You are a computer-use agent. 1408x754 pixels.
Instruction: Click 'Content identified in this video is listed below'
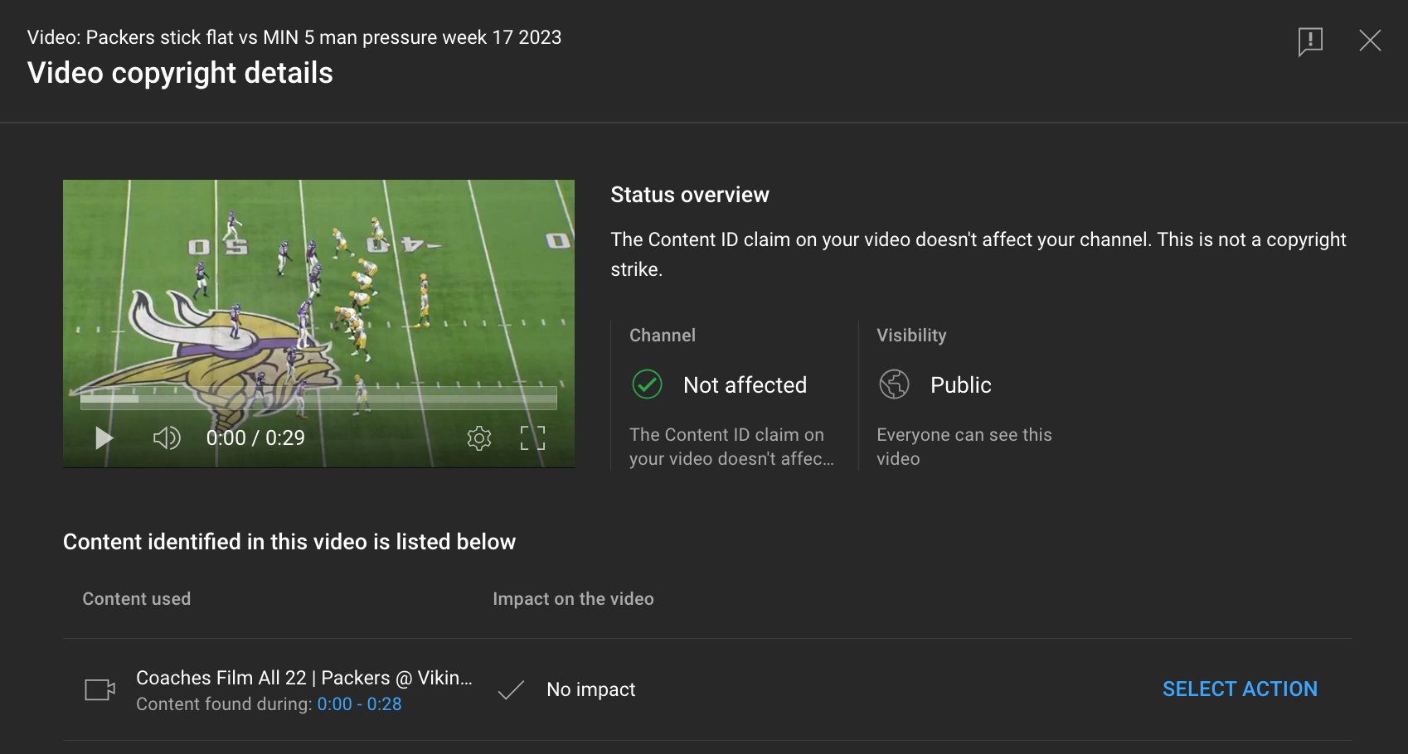click(x=289, y=542)
